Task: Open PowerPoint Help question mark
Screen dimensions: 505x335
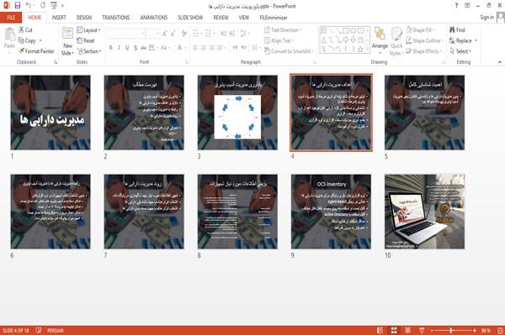Action: click(456, 6)
